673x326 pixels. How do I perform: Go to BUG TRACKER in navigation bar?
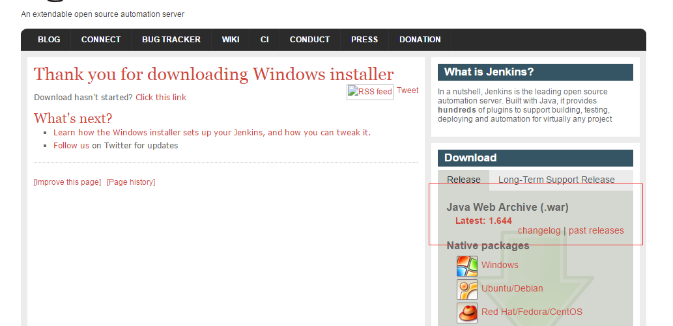[x=171, y=40]
